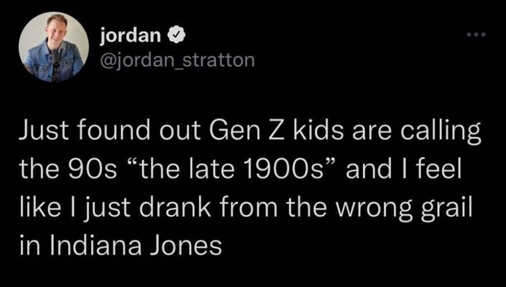Screen dimensions: 506x287
Task: Open the @jordan_stratton handle link
Action: [x=176, y=61]
